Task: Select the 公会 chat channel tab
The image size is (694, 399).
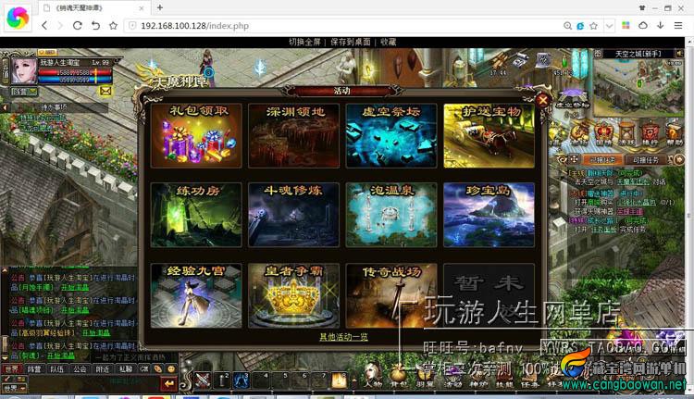Action: [80, 368]
